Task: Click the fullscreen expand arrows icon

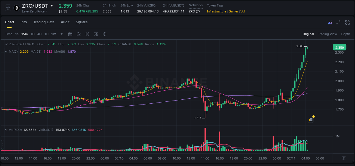Action: [x=339, y=22]
